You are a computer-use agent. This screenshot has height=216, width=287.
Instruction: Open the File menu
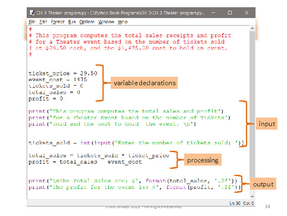[32, 22]
